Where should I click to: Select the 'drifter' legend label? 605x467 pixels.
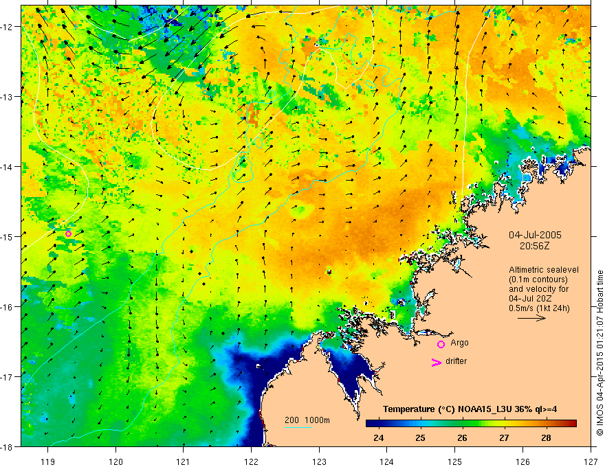point(456,361)
